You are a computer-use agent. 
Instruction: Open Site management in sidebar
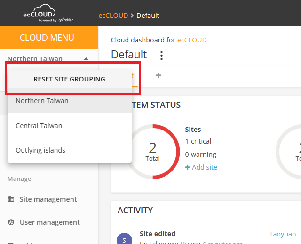click(x=48, y=199)
